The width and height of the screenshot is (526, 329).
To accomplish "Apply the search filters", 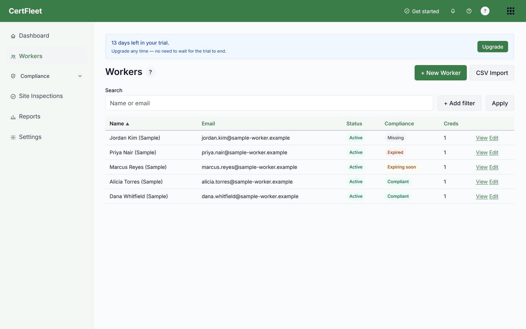I will point(500,103).
